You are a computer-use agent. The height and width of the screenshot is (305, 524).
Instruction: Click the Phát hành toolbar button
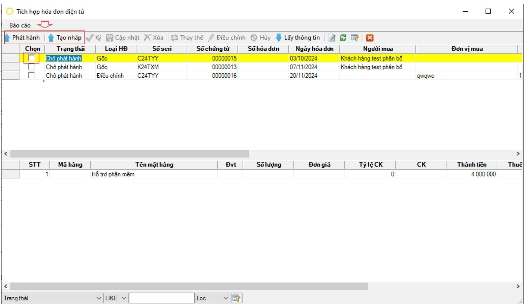pos(23,38)
